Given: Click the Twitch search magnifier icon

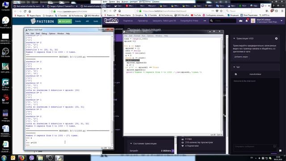Looking at the screenshot, I should click(211, 21).
